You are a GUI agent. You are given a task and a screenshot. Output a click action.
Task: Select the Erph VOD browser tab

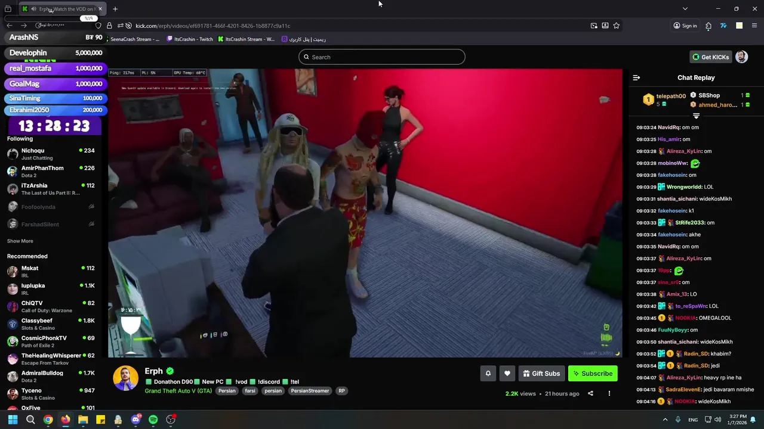pyautogui.click(x=63, y=9)
